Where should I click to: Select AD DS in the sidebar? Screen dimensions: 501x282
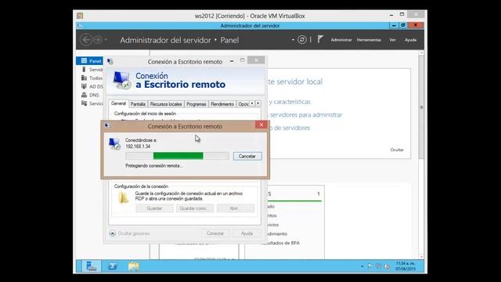pyautogui.click(x=92, y=86)
